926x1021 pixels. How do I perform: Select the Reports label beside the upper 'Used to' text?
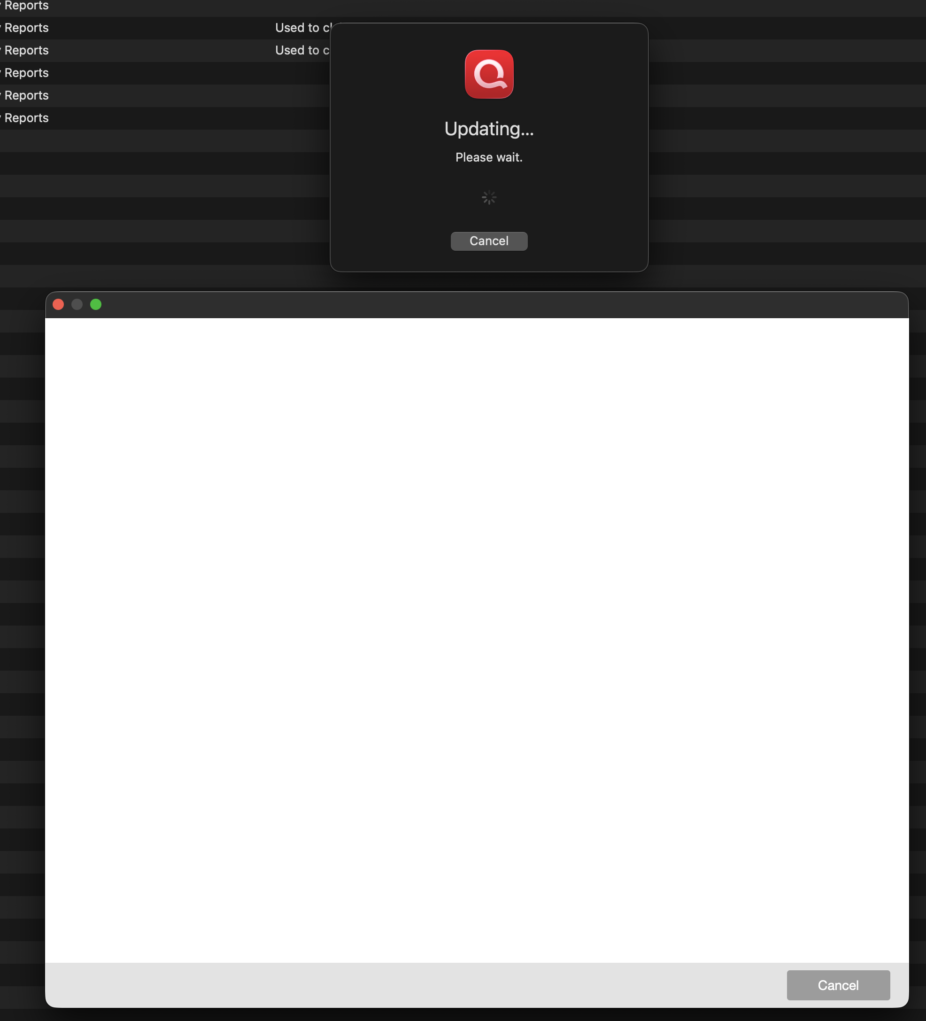(x=26, y=28)
